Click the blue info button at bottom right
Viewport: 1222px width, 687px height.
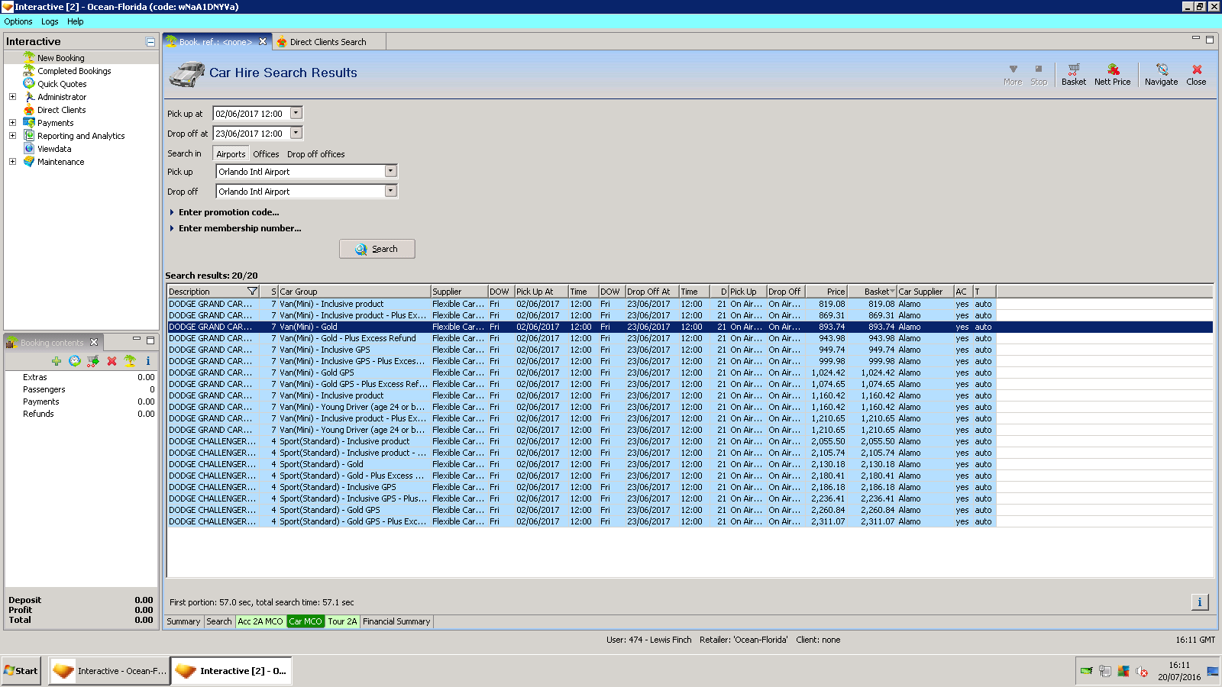click(1199, 602)
